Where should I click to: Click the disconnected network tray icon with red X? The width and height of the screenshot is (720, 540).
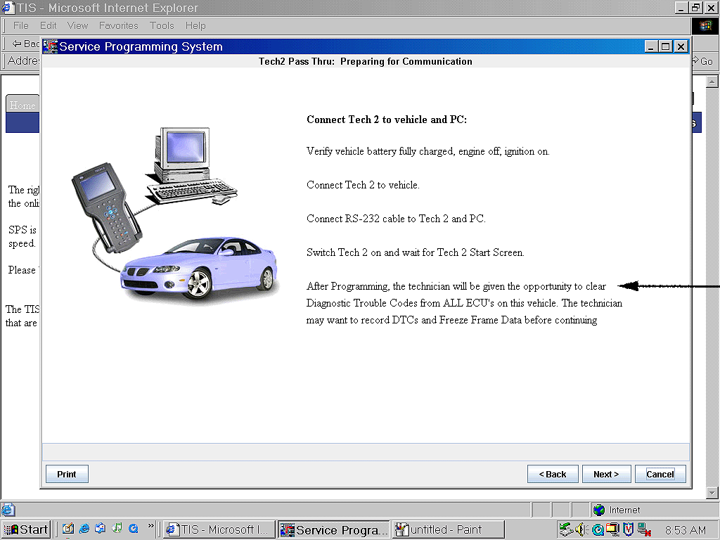(644, 529)
